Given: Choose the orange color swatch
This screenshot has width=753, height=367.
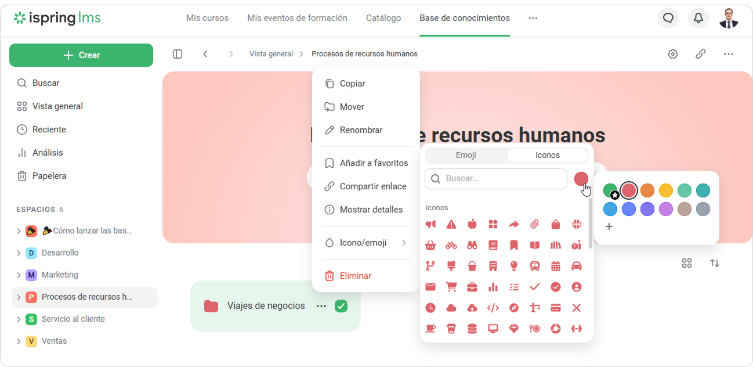Looking at the screenshot, I should coord(647,190).
